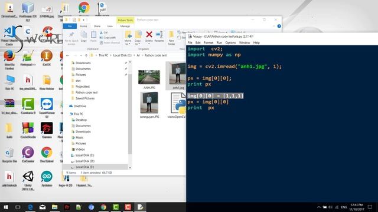Click the New folder icon
378x212 pixels.
[x=171, y=34]
